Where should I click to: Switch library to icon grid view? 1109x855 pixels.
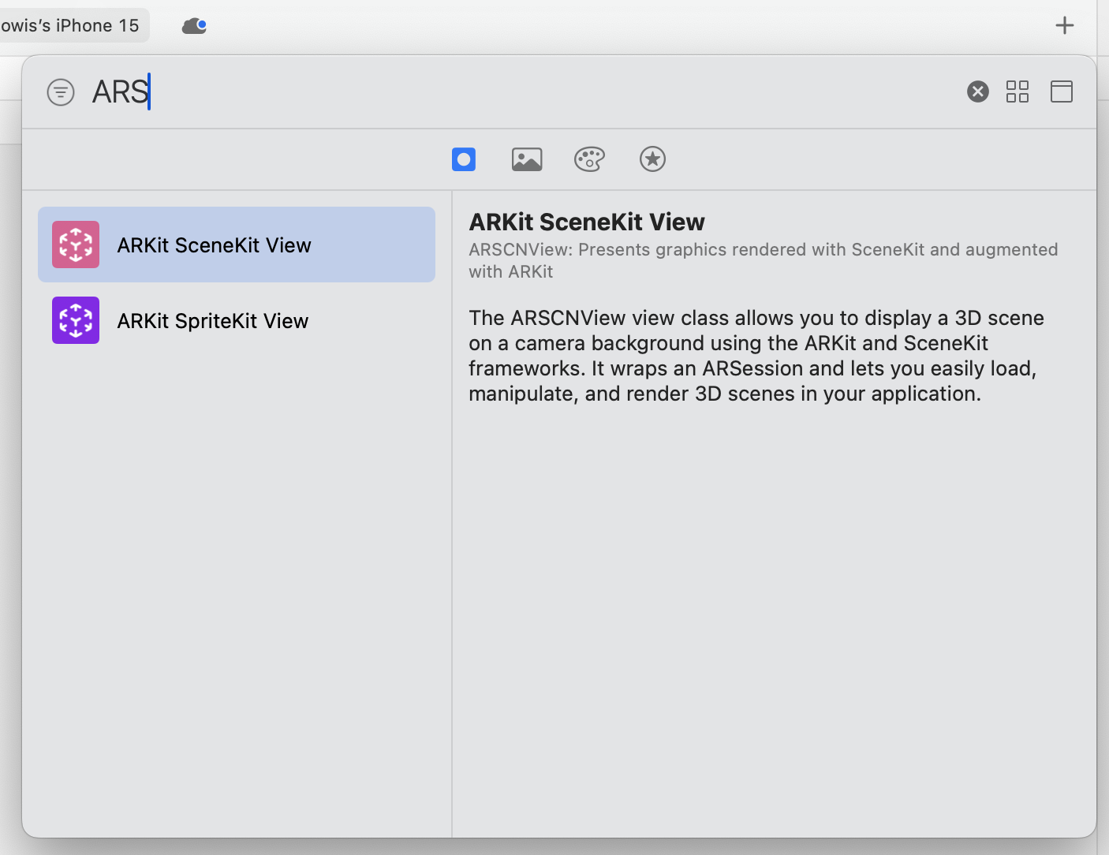(x=1018, y=91)
